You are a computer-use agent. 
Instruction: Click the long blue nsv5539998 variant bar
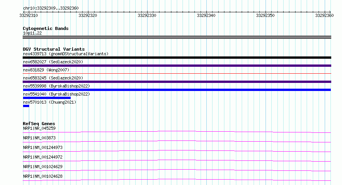[x=177, y=90]
